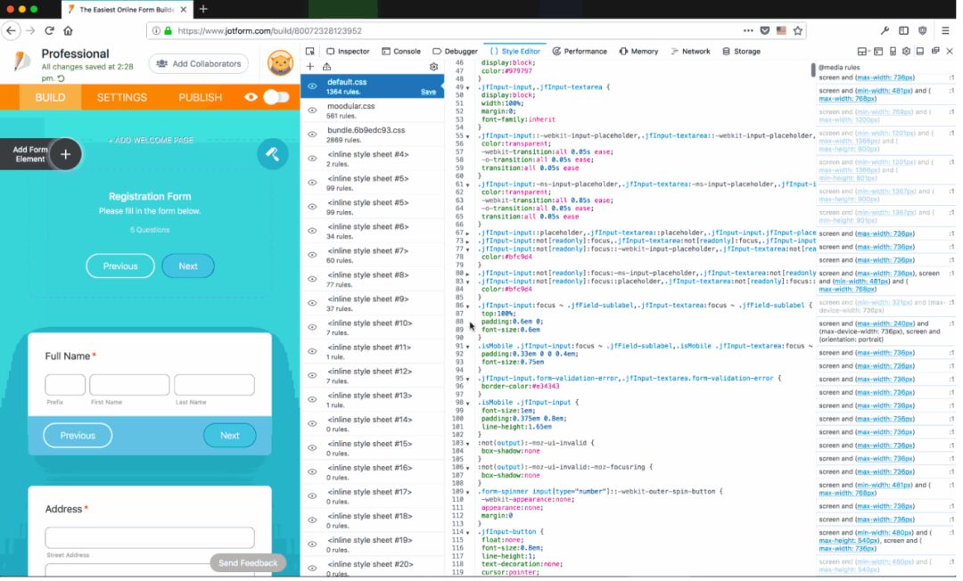The height and width of the screenshot is (581, 963).
Task: Toggle the Preview Form switch
Action: [x=275, y=97]
